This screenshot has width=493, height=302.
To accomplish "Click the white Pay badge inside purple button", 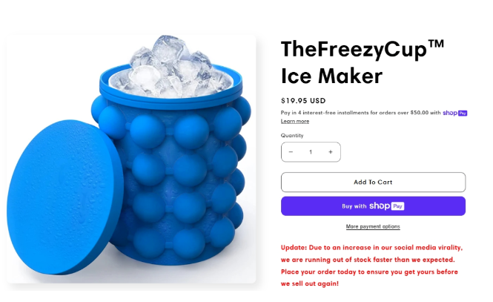I will pos(397,206).
